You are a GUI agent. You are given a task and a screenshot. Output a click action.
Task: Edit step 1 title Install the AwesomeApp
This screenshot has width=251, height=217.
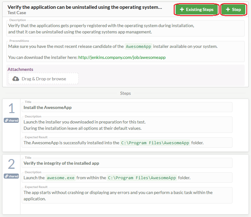(x=127, y=107)
